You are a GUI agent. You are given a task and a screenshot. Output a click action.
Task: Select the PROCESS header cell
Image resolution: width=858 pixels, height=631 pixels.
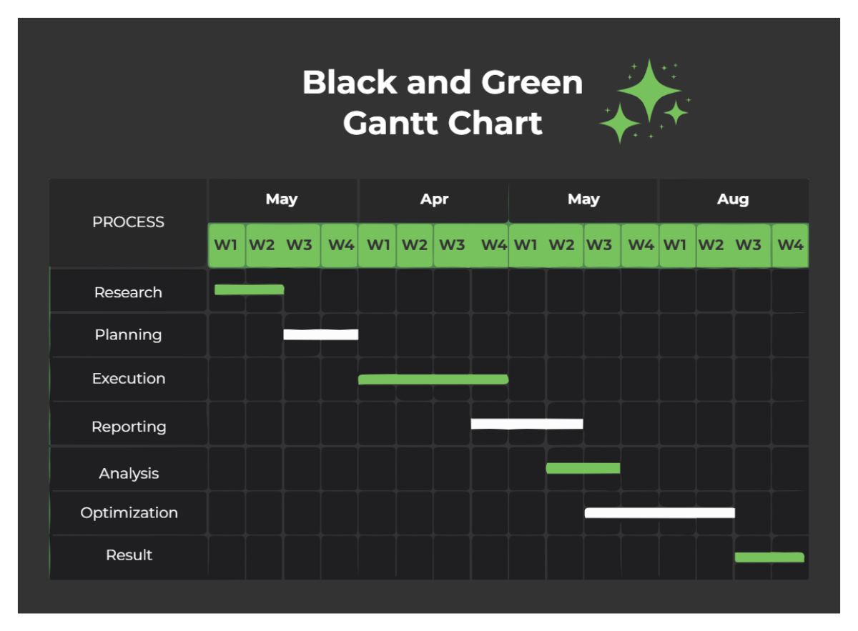127,222
